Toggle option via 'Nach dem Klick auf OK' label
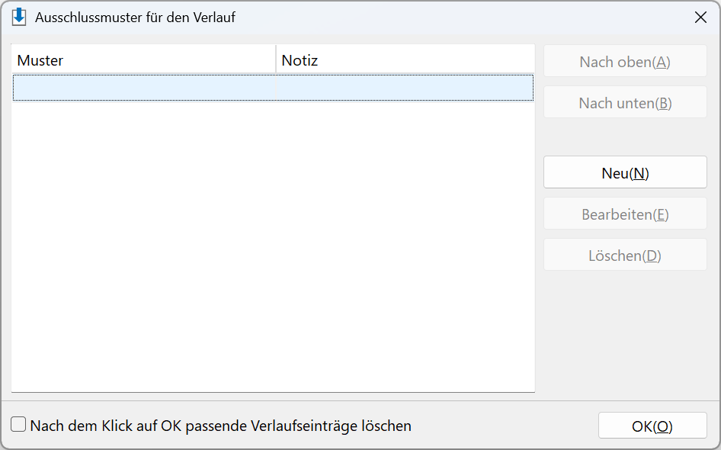This screenshot has height=450, width=721. tap(221, 426)
